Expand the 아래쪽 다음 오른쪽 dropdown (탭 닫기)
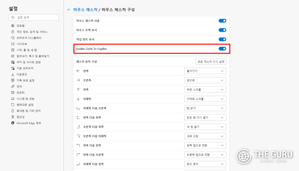This screenshot has height=171, width=299. (205, 108)
